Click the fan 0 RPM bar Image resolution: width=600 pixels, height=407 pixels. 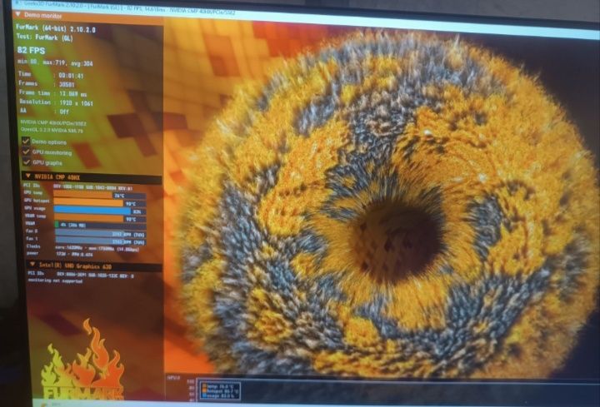tap(100, 234)
